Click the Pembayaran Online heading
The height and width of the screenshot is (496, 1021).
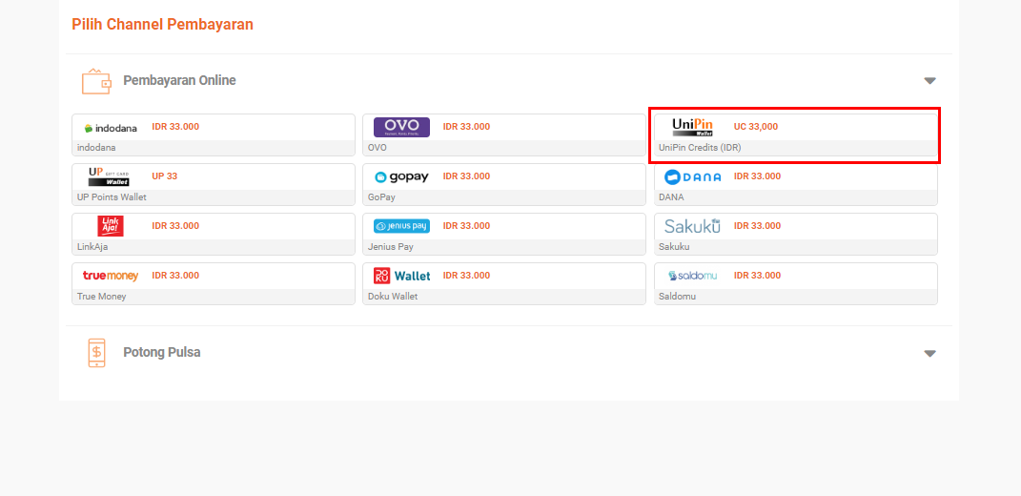click(180, 81)
